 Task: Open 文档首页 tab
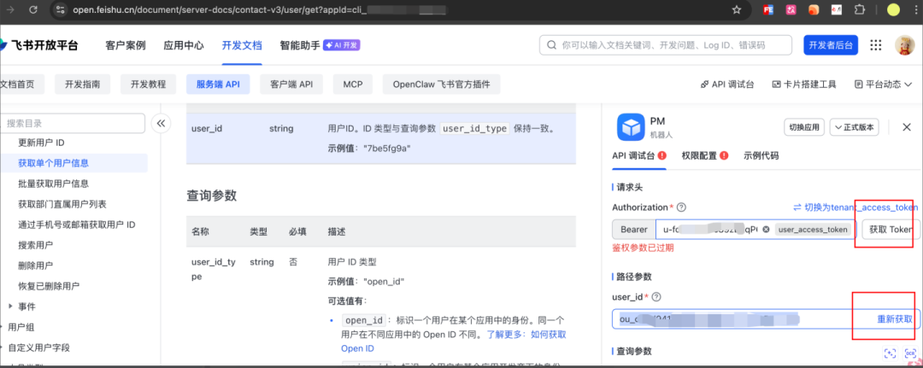(x=21, y=84)
